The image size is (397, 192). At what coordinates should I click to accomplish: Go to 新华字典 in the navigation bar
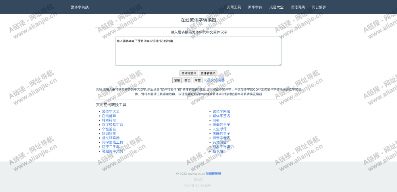[x=255, y=7]
